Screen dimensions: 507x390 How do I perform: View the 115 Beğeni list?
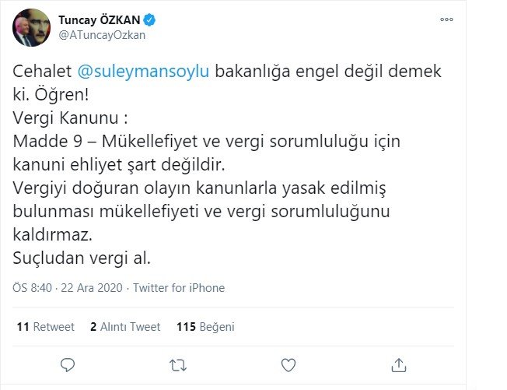(x=205, y=327)
